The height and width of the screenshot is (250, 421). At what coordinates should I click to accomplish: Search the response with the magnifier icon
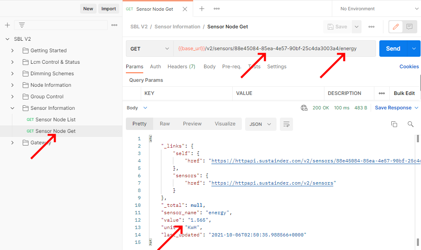[410, 124]
